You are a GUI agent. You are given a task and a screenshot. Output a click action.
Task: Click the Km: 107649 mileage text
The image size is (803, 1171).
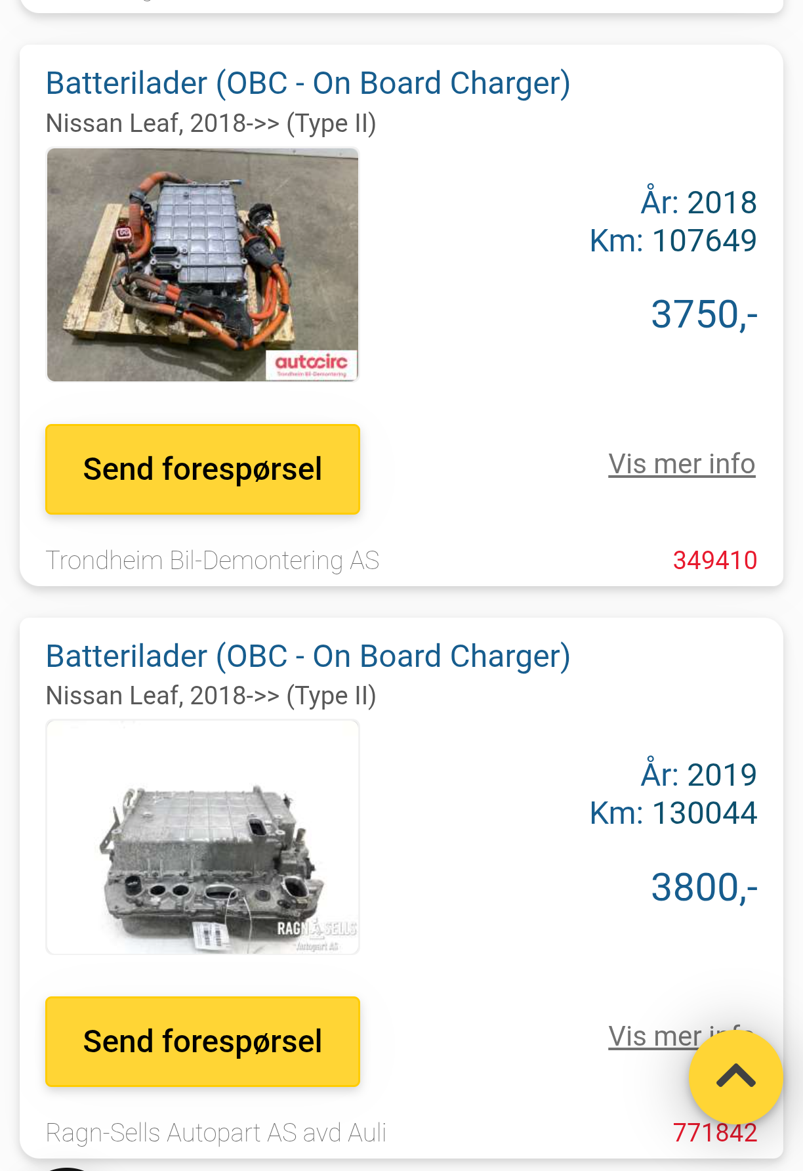[x=673, y=241]
